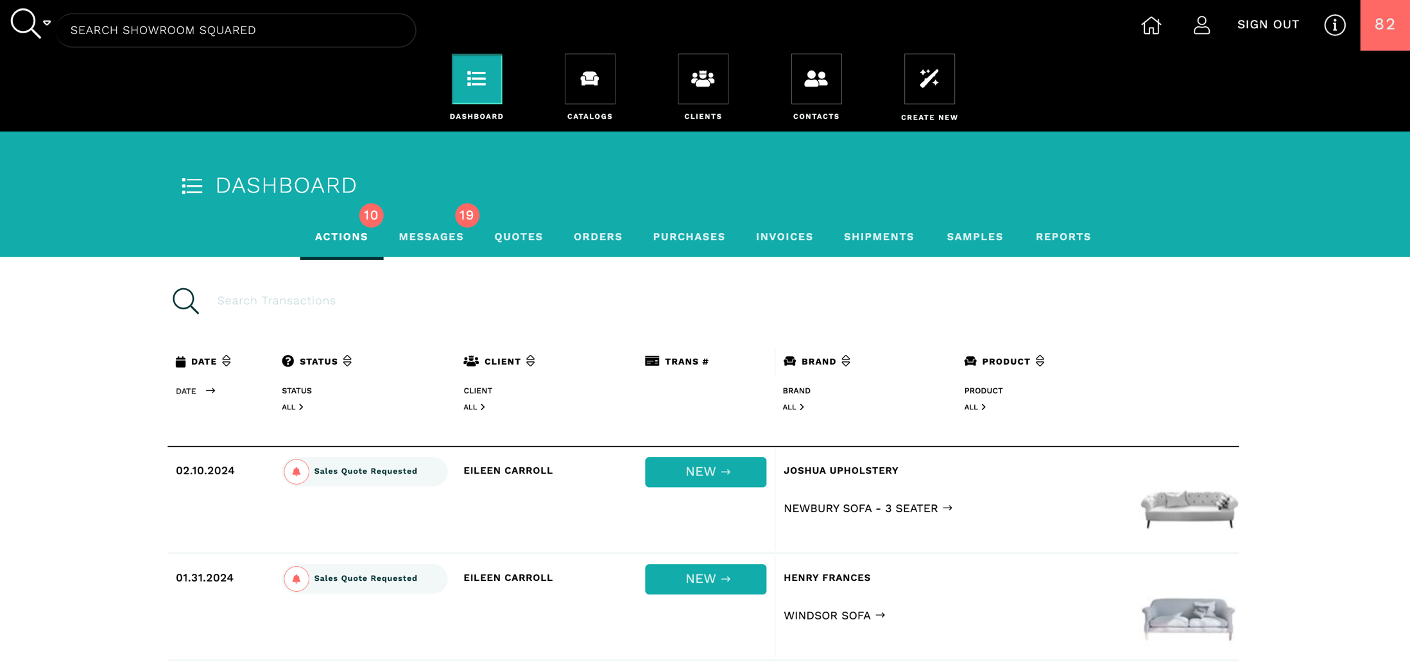Open the search type dropdown arrow
This screenshot has width=1410, height=663.
[x=47, y=22]
